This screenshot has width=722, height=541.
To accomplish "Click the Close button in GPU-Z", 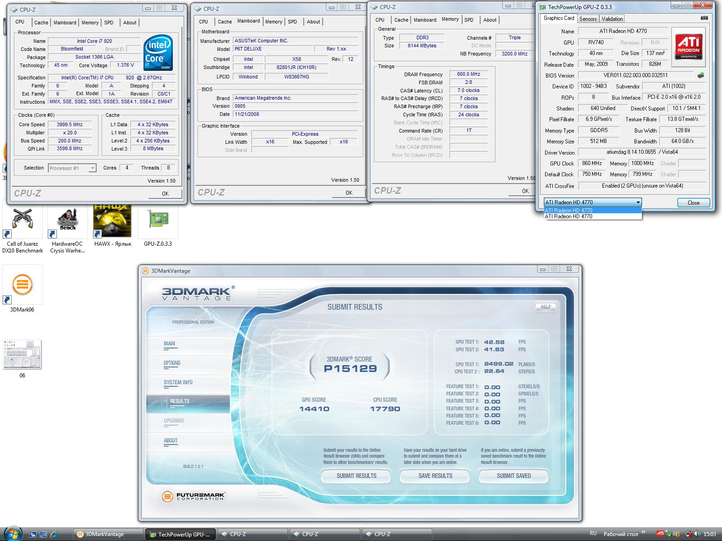I will click(x=694, y=203).
